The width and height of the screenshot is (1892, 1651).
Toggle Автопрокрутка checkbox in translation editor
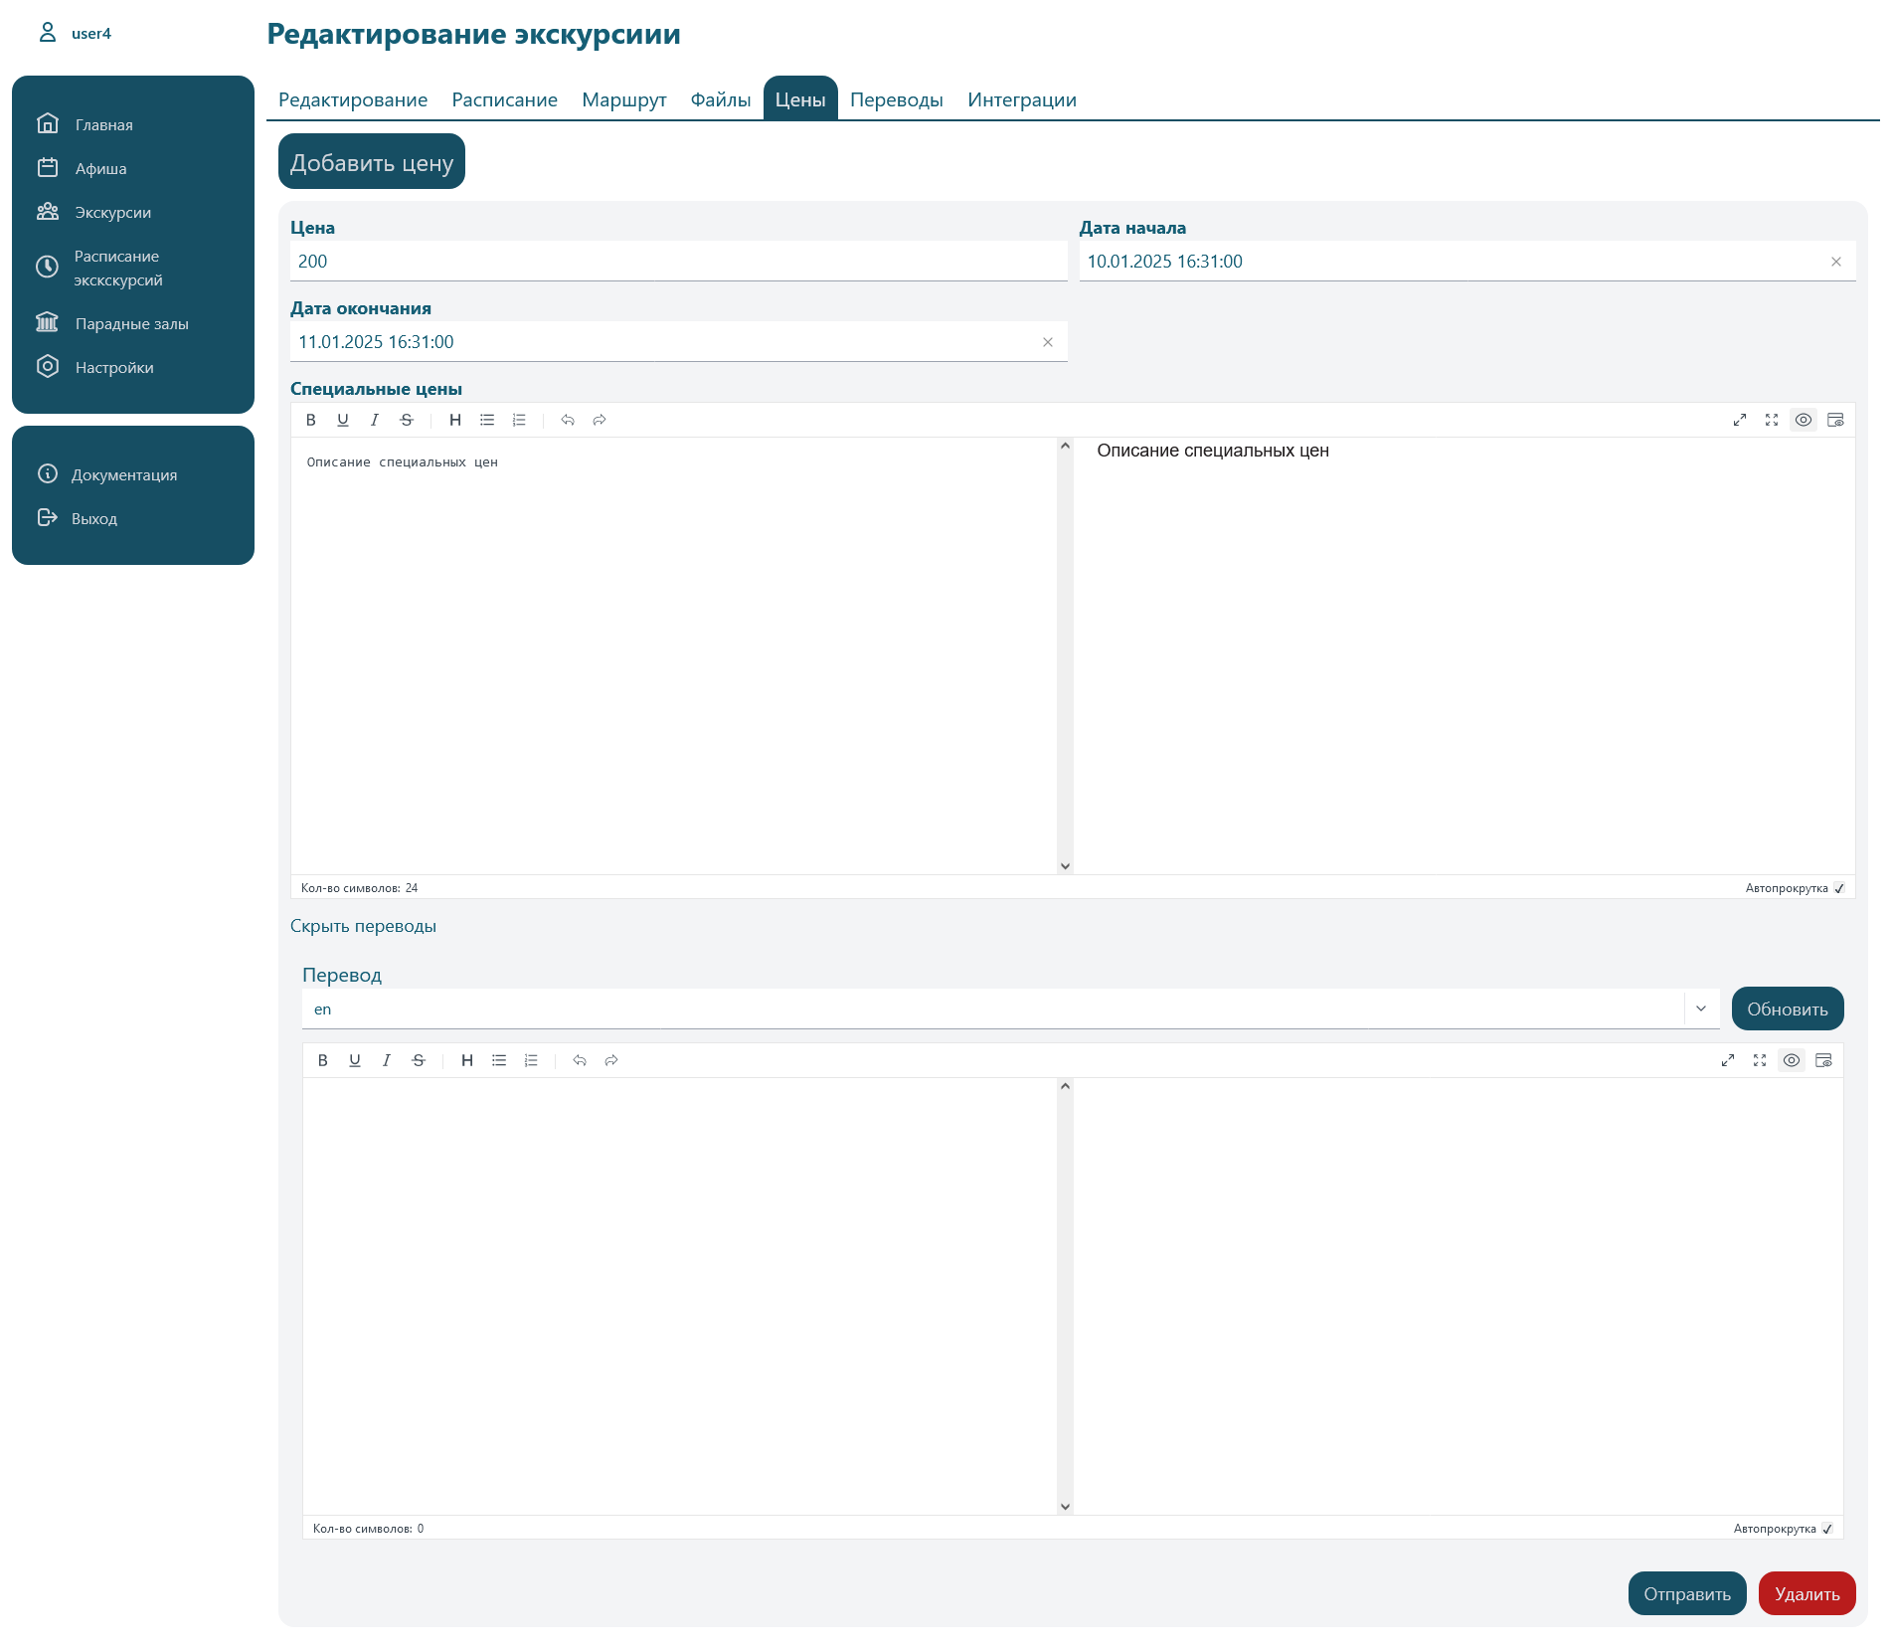[1827, 1529]
